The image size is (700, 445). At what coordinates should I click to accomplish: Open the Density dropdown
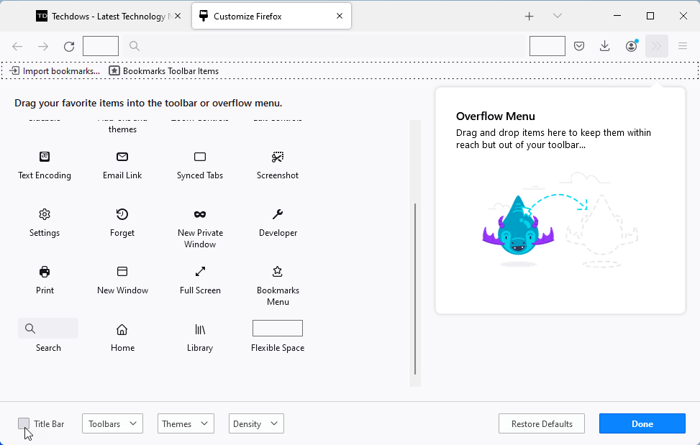256,423
